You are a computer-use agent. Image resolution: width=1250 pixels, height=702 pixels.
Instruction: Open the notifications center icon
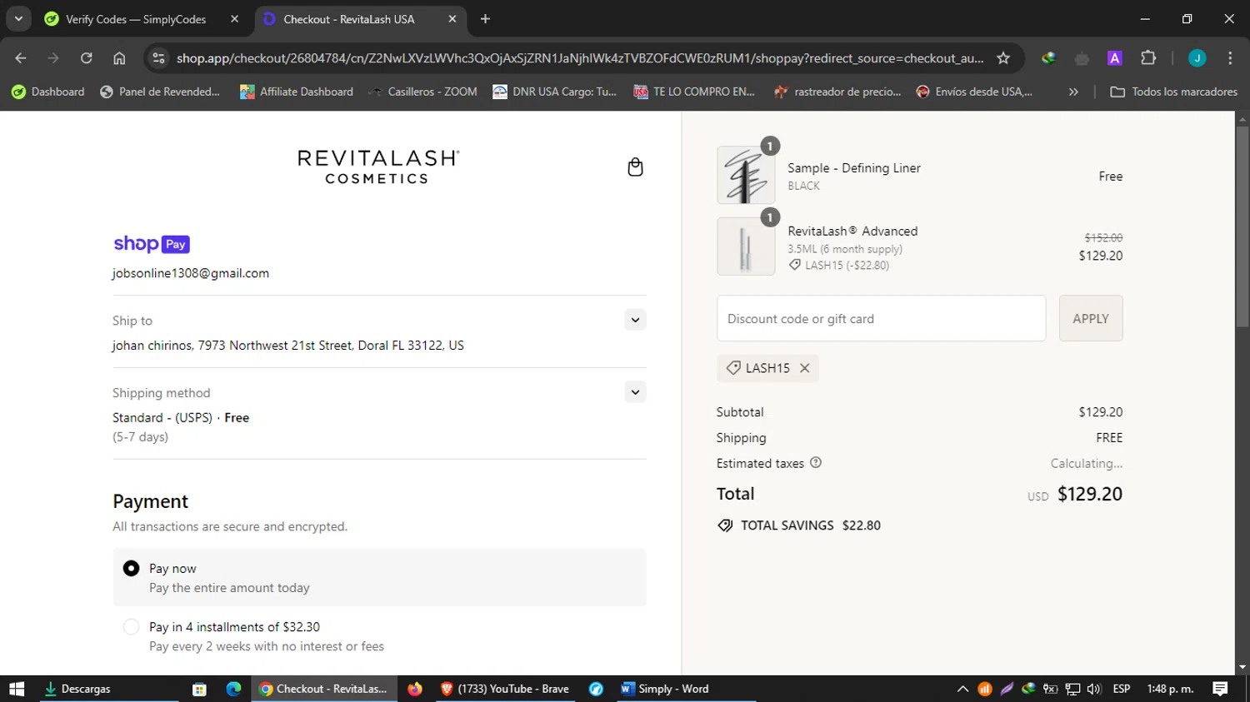[1220, 689]
